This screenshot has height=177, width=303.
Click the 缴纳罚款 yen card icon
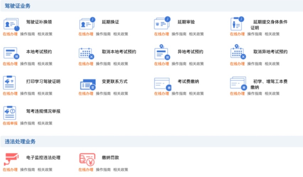coord(87,160)
